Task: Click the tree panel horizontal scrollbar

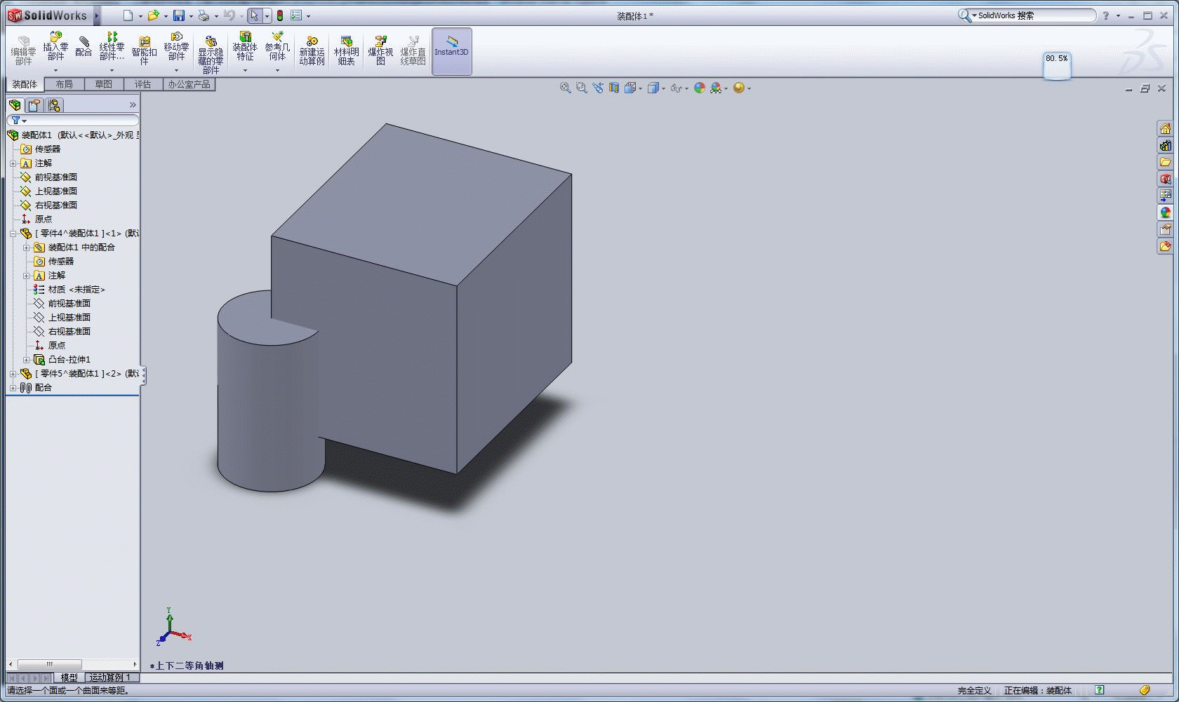Action: click(x=49, y=664)
